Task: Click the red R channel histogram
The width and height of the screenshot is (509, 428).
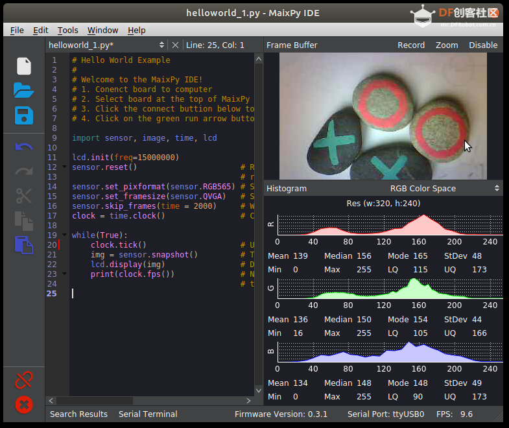Action: click(x=390, y=225)
